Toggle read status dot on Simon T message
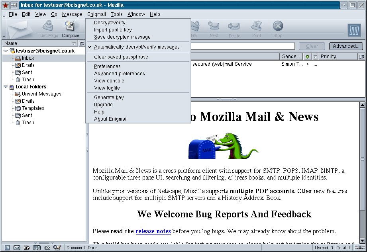 click(308, 64)
